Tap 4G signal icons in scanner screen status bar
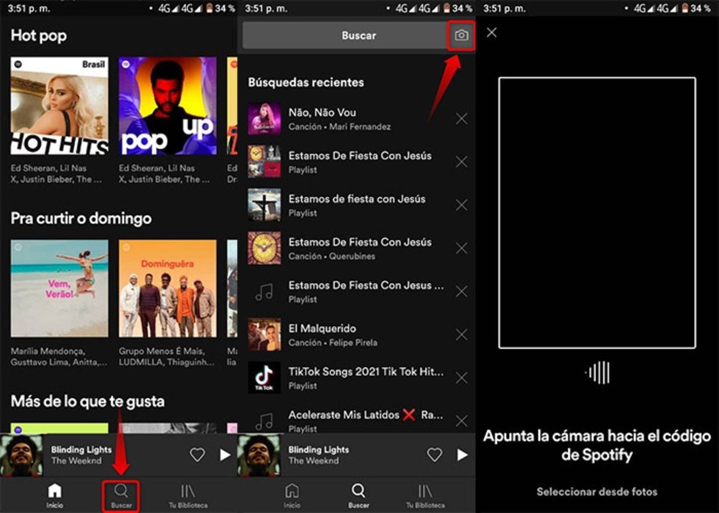Viewport: 719px width, 513px height. tap(657, 8)
